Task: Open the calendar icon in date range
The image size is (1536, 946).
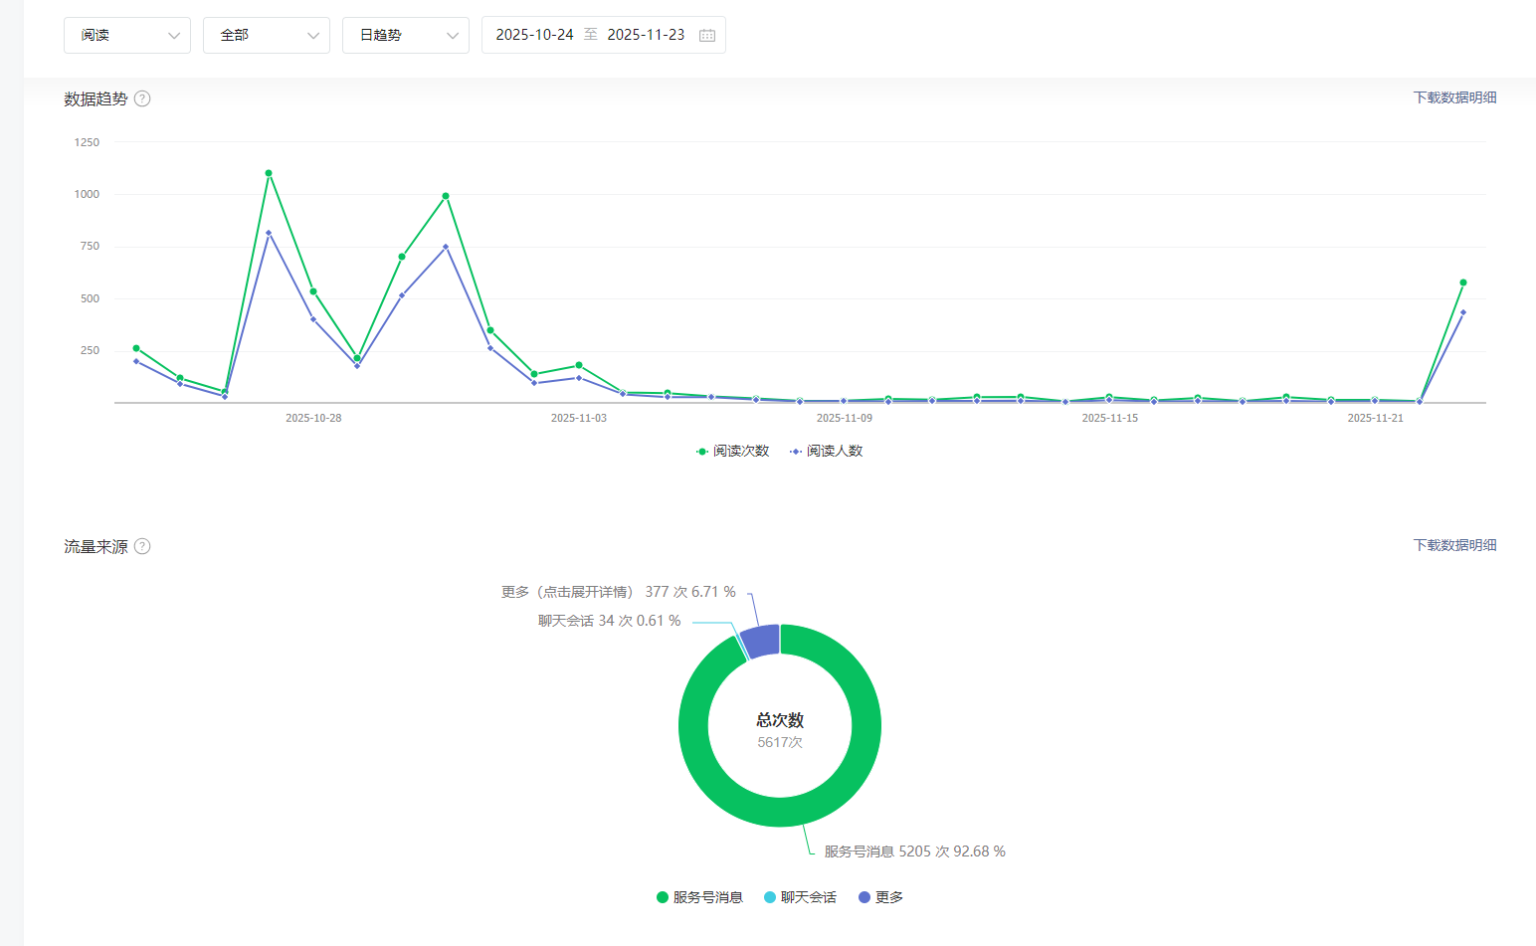Action: pyautogui.click(x=707, y=36)
